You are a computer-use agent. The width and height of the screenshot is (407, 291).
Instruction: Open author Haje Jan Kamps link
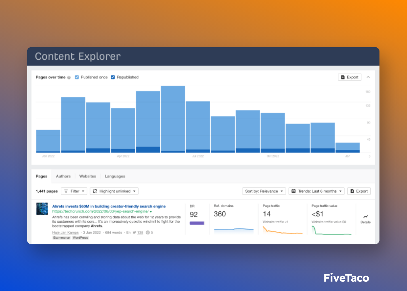pyautogui.click(x=65, y=232)
